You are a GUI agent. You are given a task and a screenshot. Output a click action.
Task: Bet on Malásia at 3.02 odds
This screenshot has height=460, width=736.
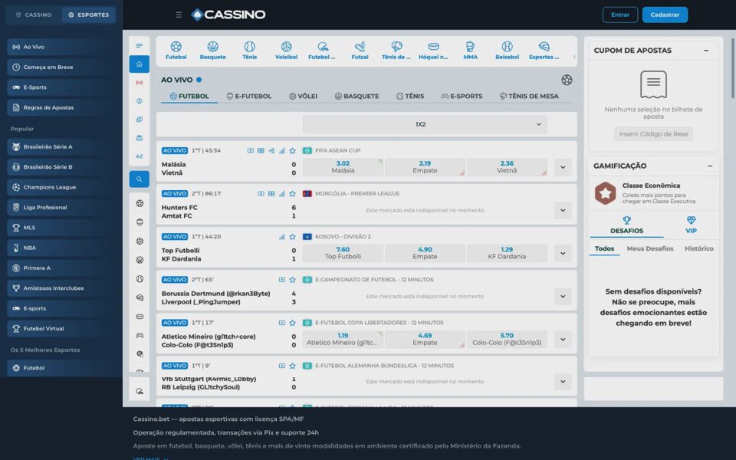[343, 167]
